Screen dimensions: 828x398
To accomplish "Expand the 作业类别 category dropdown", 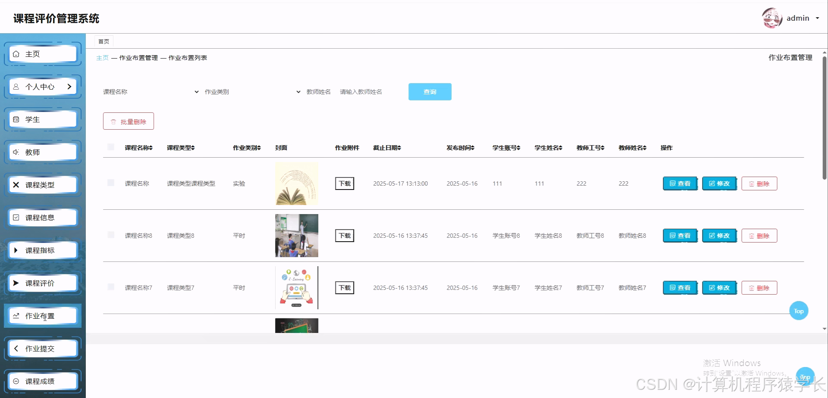I will [252, 91].
